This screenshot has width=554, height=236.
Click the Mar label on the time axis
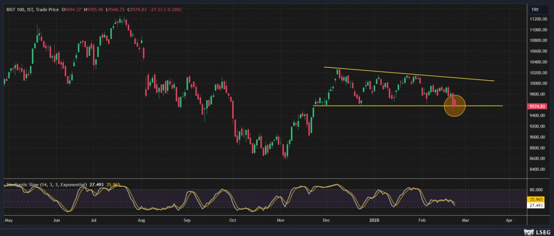click(465, 221)
